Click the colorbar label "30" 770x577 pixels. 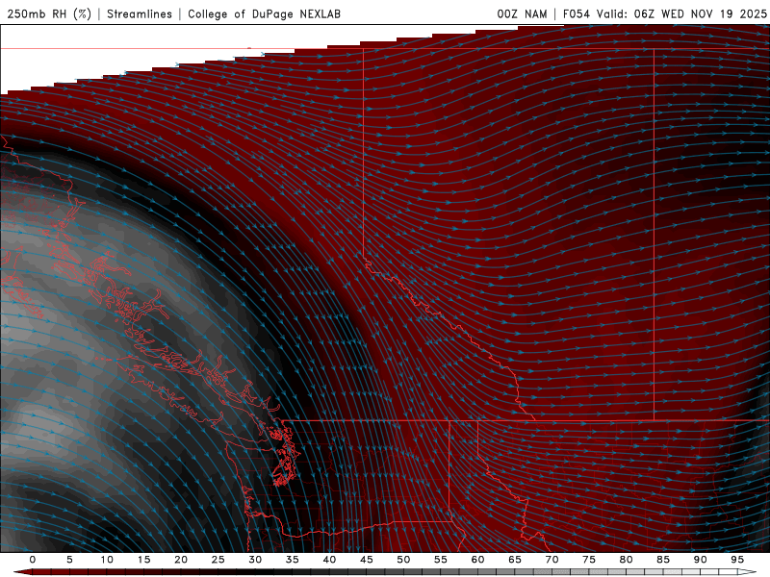(255, 560)
